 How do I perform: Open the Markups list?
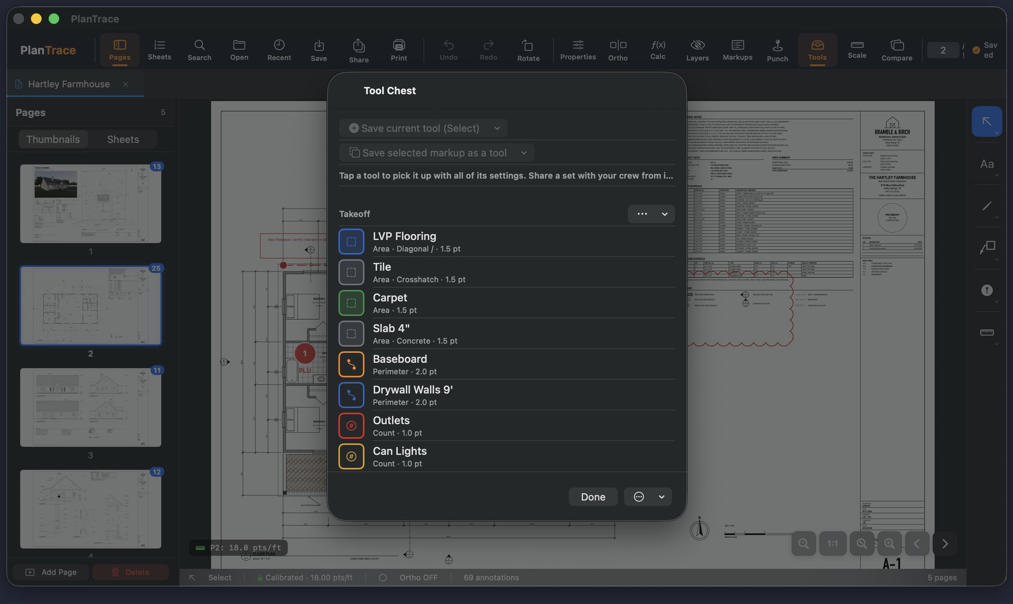coord(737,50)
